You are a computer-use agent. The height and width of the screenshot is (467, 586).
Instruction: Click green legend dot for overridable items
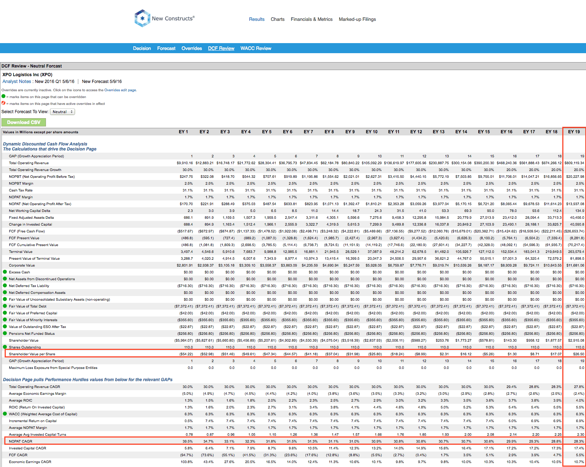(4, 96)
